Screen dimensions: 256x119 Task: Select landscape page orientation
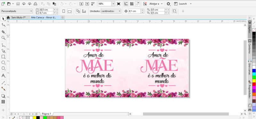[70, 11]
